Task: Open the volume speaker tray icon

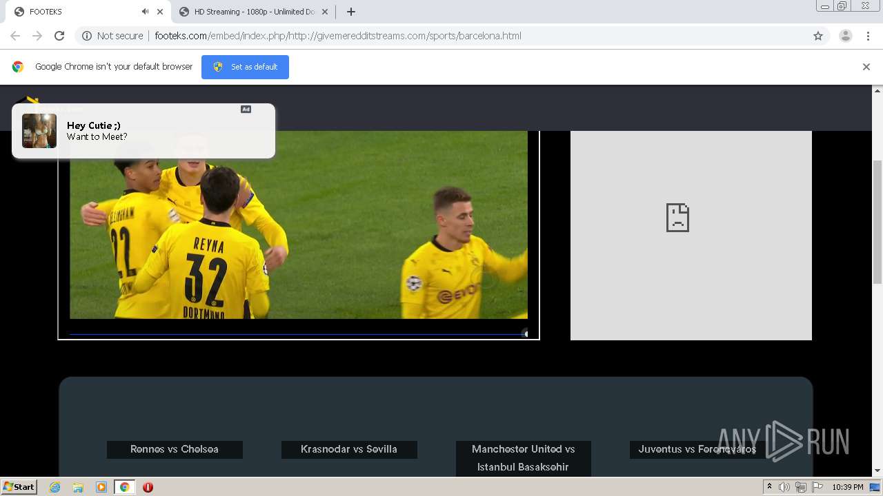Action: pyautogui.click(x=784, y=487)
